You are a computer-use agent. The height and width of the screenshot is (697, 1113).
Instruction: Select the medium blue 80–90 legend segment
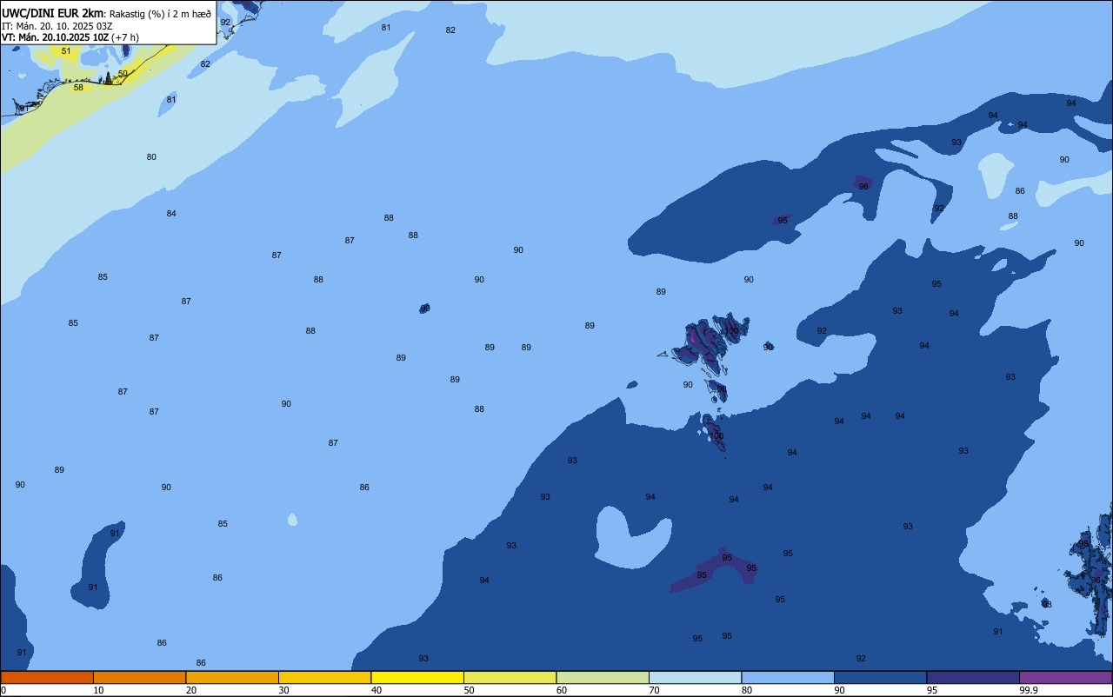click(x=788, y=677)
